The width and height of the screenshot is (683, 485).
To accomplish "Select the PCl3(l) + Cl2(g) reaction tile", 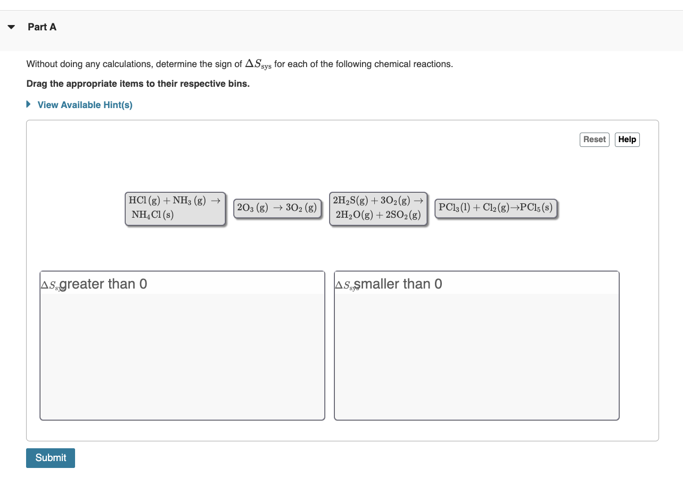I will click(496, 208).
